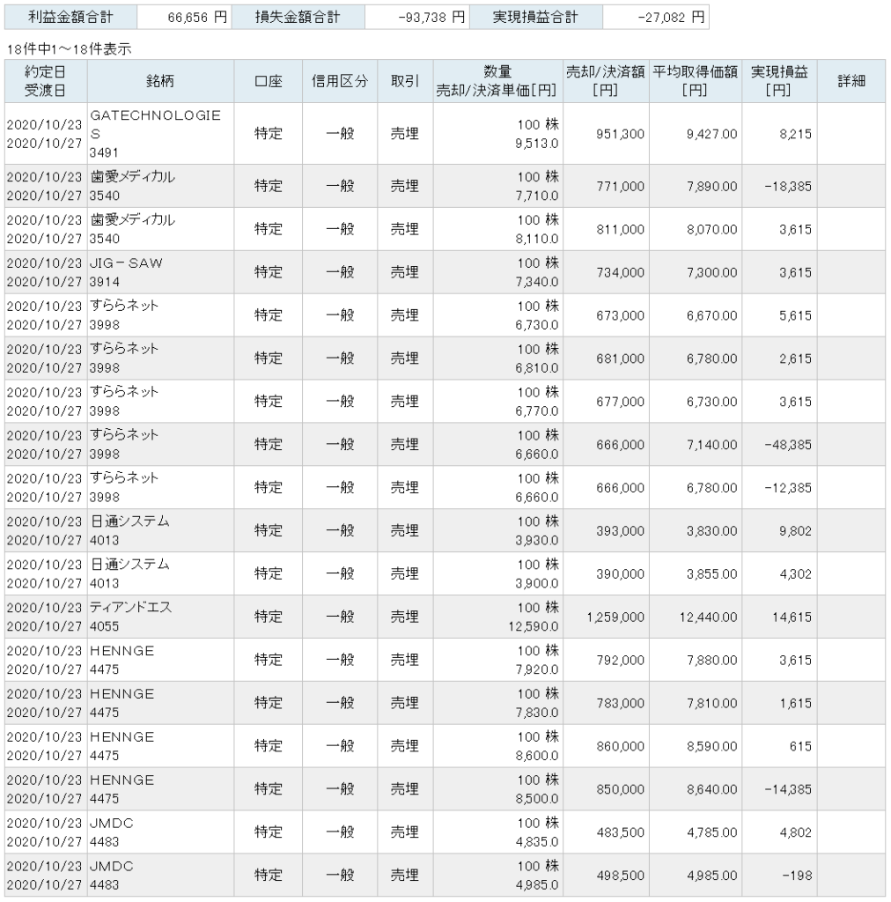Click the 実現損益合計 label

(536, 18)
